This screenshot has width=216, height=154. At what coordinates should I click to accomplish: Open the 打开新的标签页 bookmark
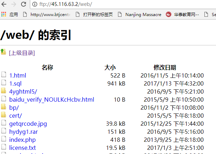click(x=94, y=14)
